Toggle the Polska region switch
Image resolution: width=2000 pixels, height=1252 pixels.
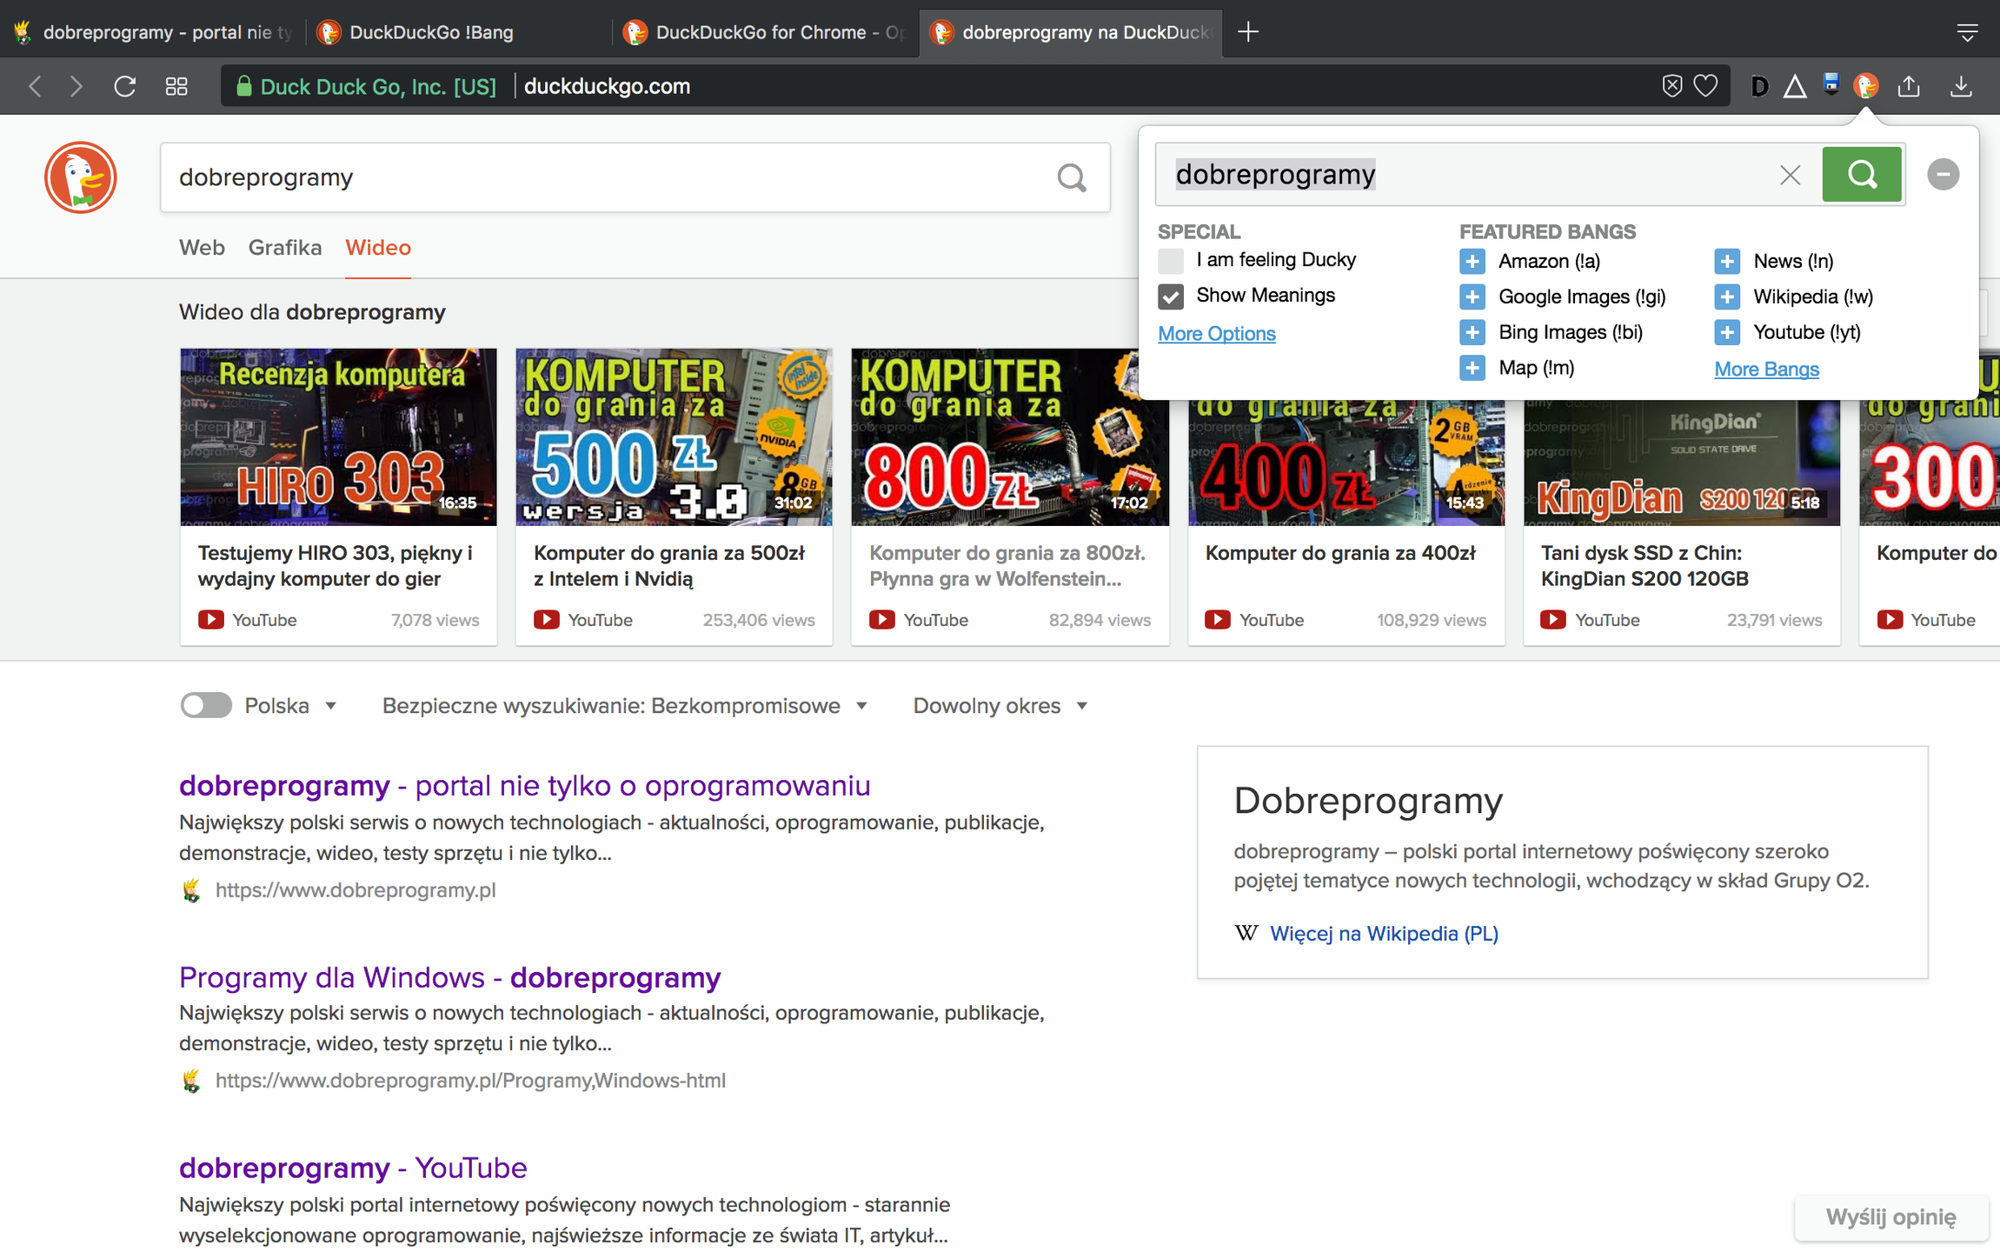coord(206,705)
